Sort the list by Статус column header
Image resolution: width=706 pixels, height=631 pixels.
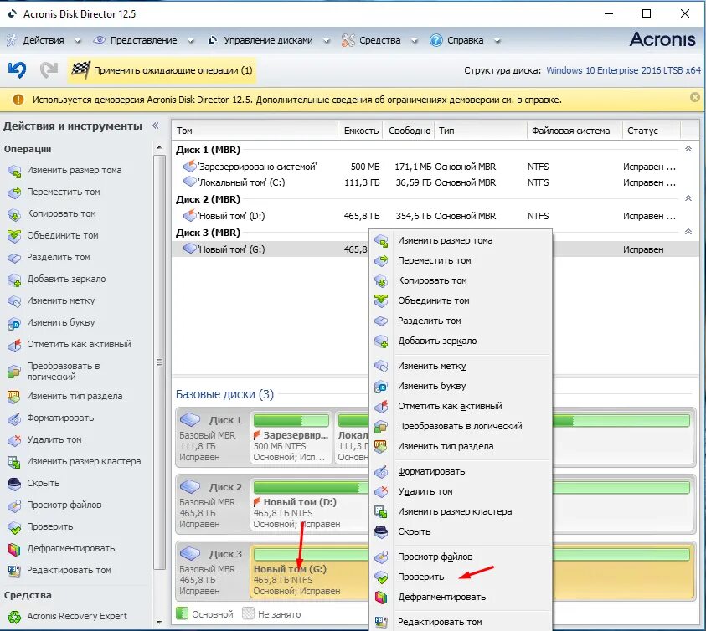click(652, 131)
